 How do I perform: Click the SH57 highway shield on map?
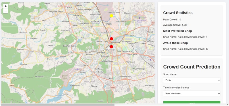tap(3, 76)
